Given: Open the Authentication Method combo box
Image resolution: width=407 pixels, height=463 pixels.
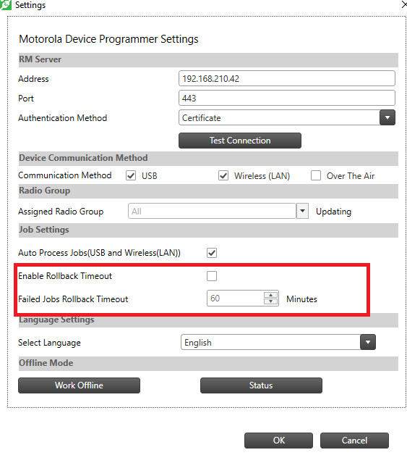Looking at the screenshot, I should (x=286, y=117).
